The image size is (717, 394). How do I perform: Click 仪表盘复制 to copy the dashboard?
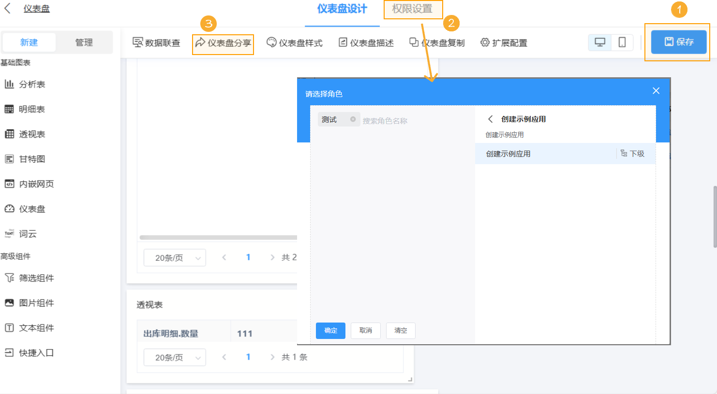click(x=436, y=42)
